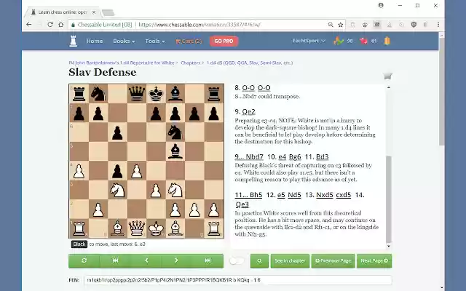
Task: Click the shield extension icon
Action: [x=414, y=25]
